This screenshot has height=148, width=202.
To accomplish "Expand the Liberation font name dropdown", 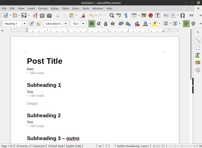I will tap(66, 24).
